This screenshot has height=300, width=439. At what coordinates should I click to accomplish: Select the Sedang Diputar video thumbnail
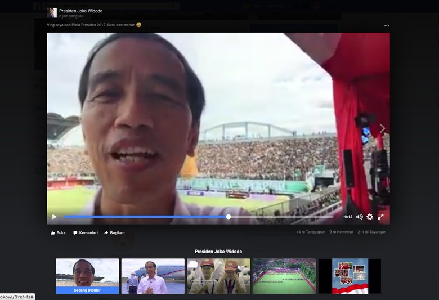[x=87, y=276]
